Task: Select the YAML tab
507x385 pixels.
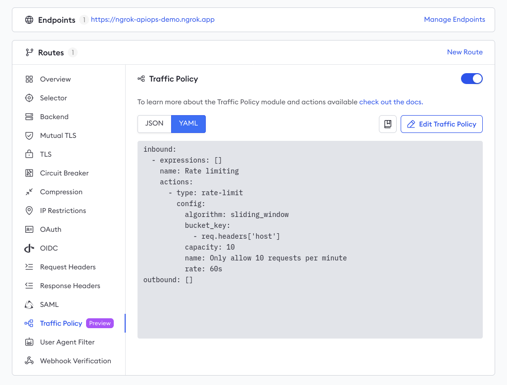Action: pos(188,124)
